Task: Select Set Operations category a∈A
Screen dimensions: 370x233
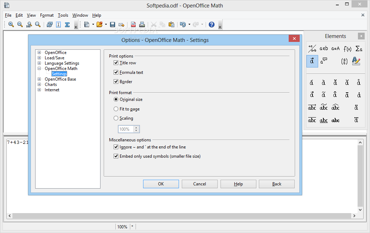Action: (x=335, y=49)
